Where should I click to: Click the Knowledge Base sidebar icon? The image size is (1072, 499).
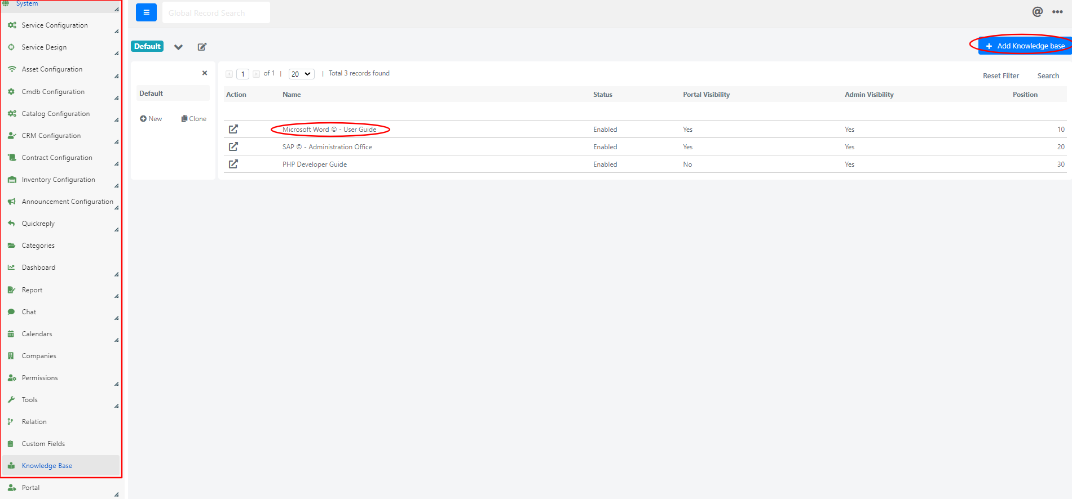coord(11,466)
